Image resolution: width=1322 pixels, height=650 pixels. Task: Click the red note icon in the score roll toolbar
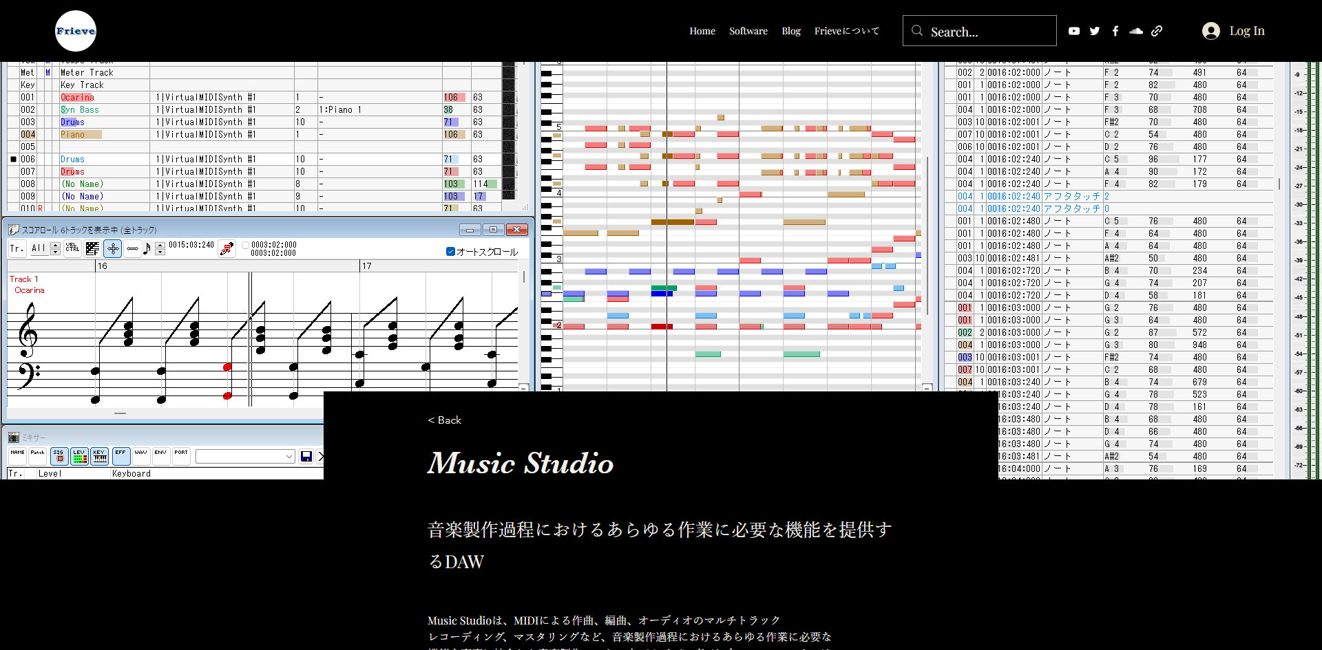pyautogui.click(x=227, y=248)
